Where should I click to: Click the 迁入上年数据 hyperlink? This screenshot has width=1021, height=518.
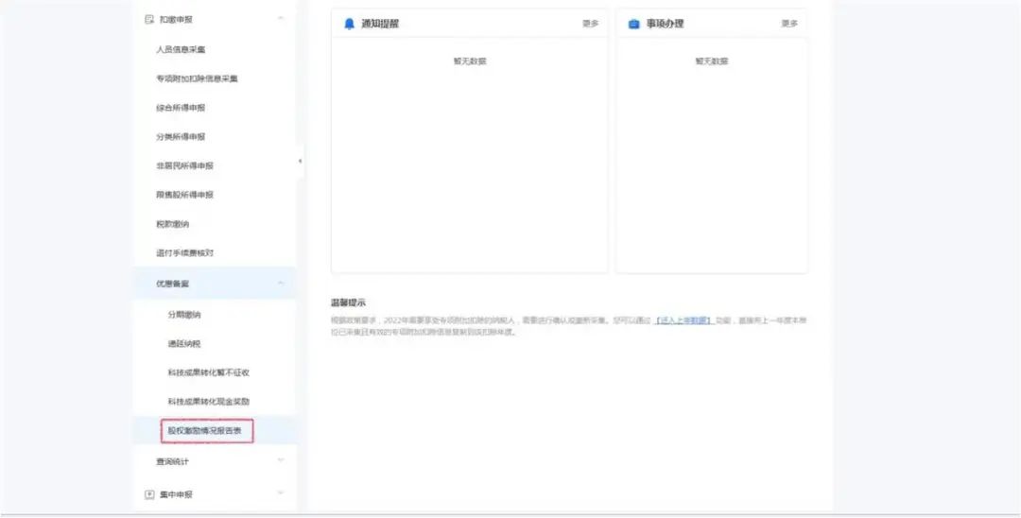[684, 321]
